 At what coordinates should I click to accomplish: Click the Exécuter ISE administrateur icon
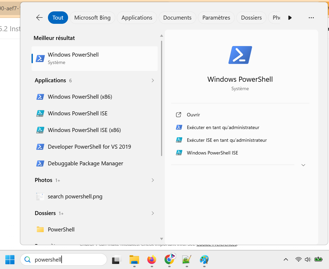(x=179, y=140)
